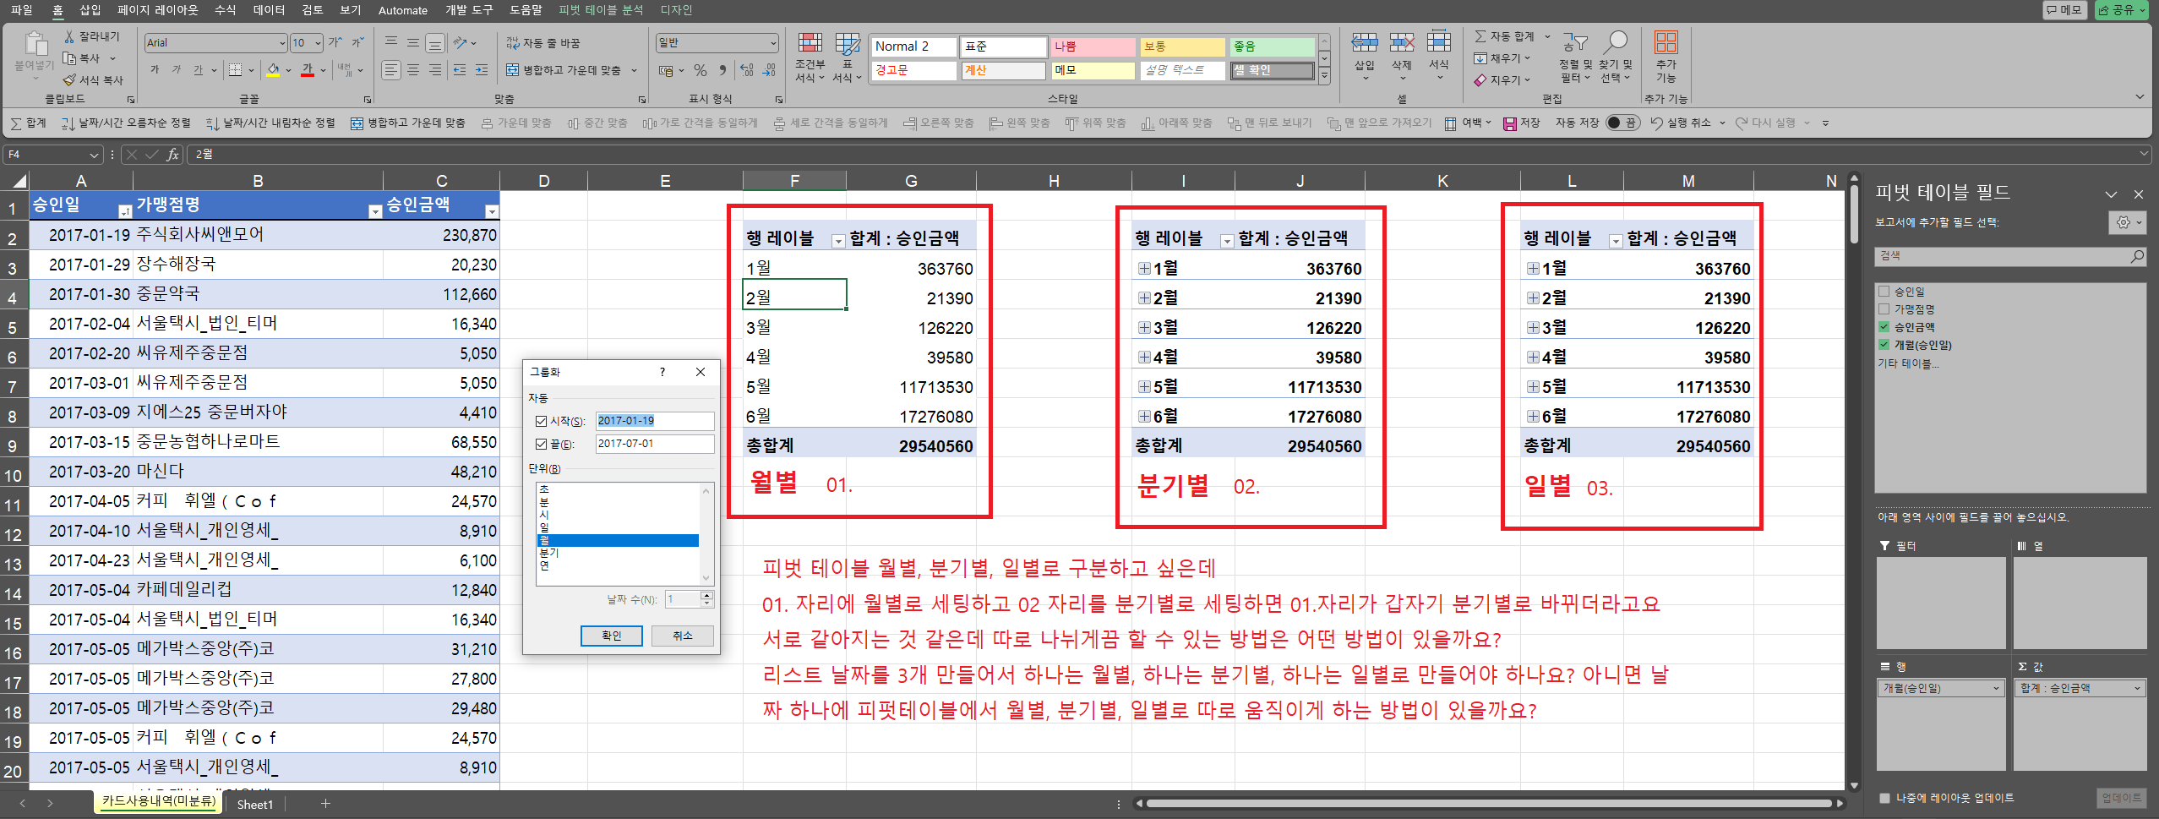The height and width of the screenshot is (819, 2159).
Task: Switch to the Sheet1 worksheet tab
Action: click(x=255, y=805)
